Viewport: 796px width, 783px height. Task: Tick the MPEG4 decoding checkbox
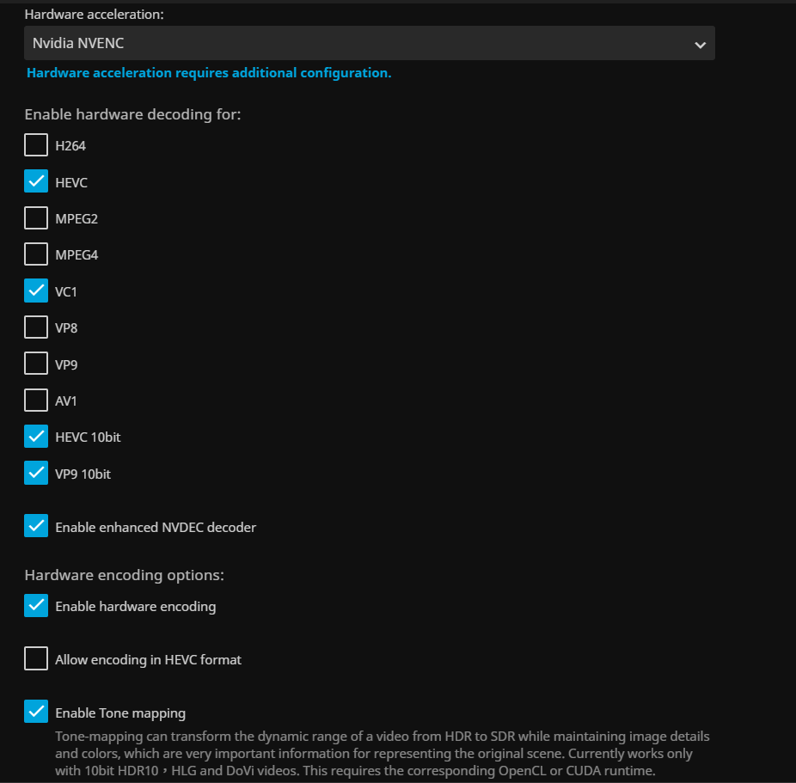coord(36,254)
